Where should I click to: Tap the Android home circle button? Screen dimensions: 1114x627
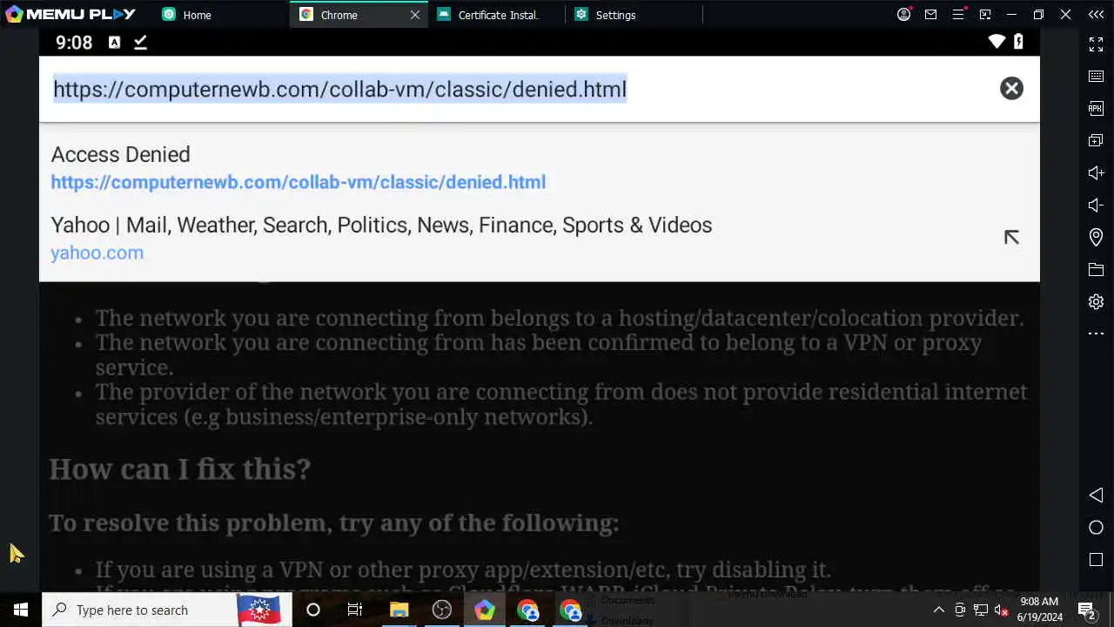[1096, 527]
